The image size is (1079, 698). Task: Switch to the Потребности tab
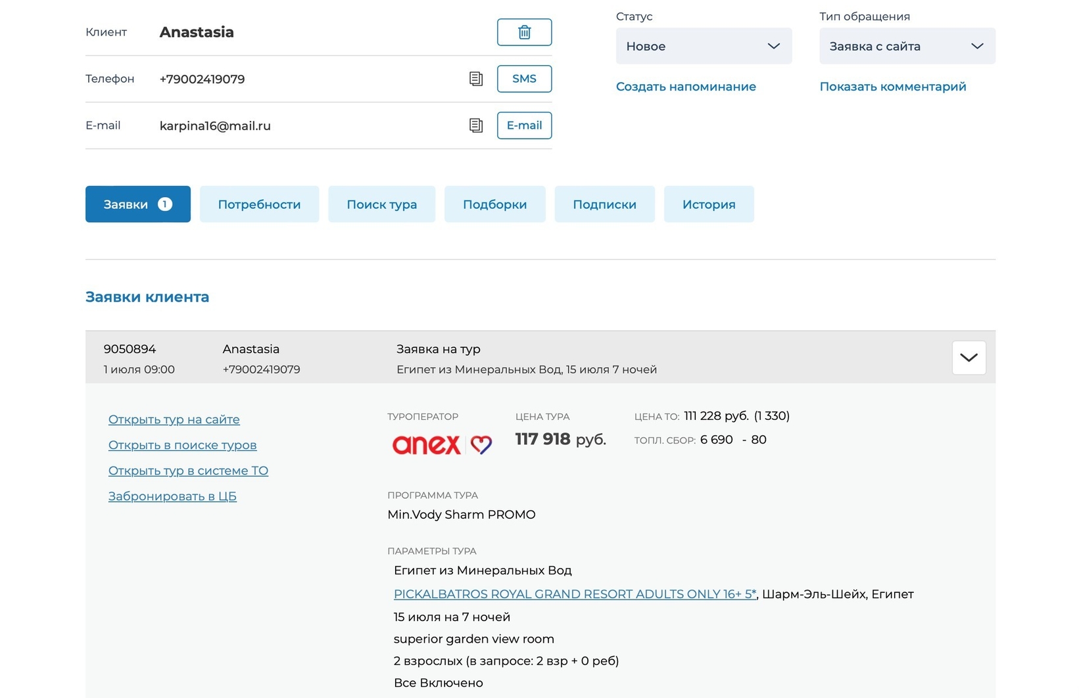tap(259, 204)
